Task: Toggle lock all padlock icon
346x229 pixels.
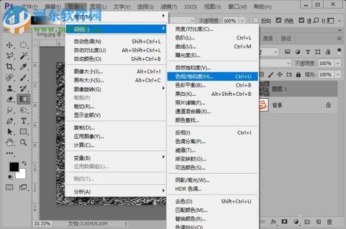Action: (x=298, y=74)
